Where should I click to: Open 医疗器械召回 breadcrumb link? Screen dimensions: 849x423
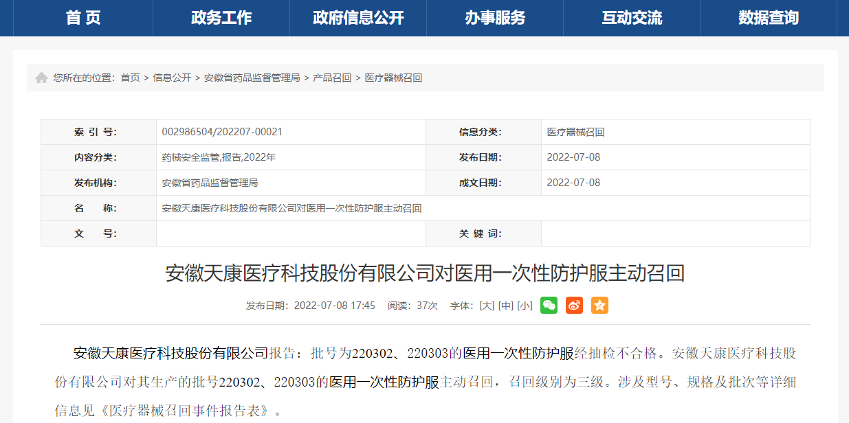(393, 78)
